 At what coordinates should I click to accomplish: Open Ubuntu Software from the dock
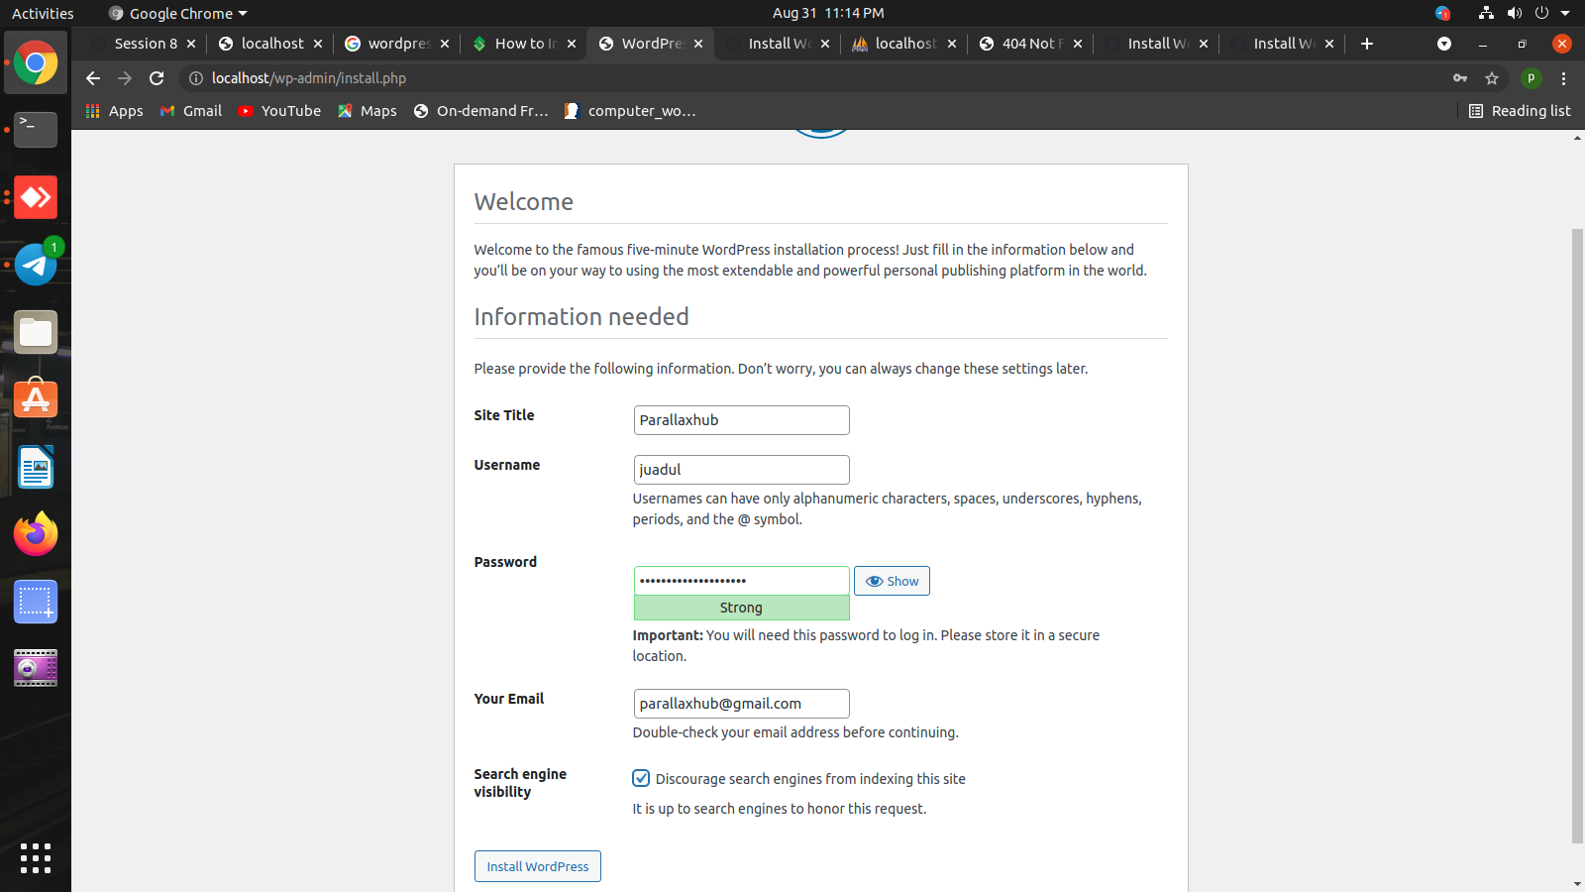[x=36, y=399]
